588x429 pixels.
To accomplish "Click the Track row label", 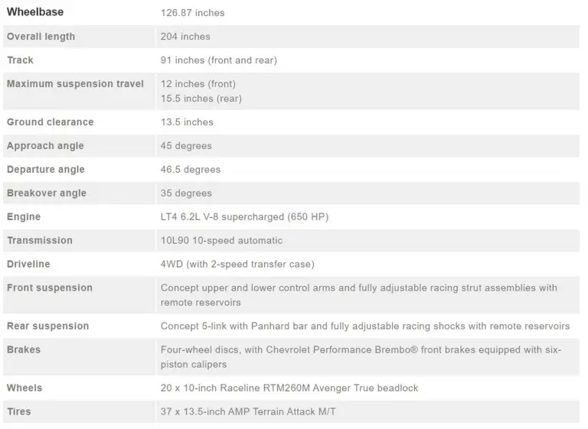I will 21,60.
